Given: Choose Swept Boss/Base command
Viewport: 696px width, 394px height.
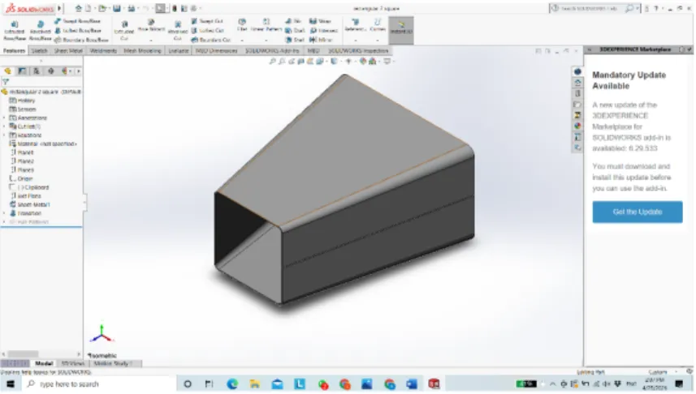Looking at the screenshot, I should coord(78,21).
